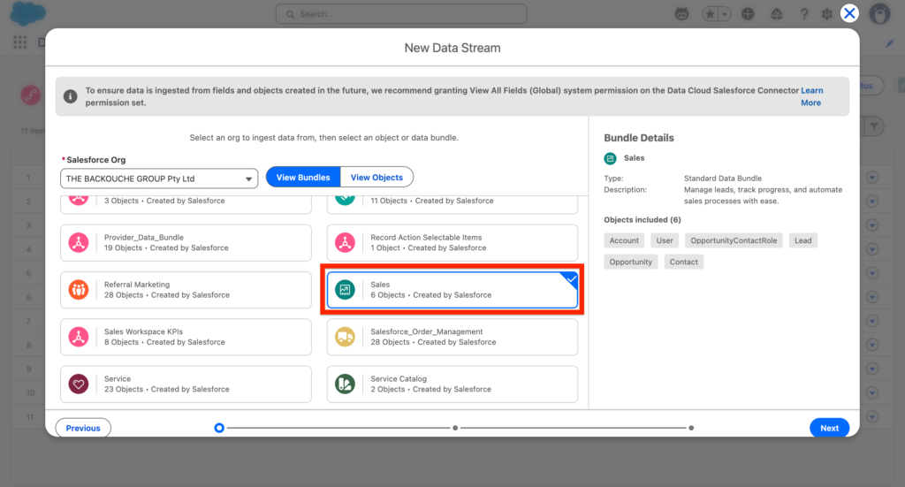Click the Provider_Data_Bundle icon

80,243
